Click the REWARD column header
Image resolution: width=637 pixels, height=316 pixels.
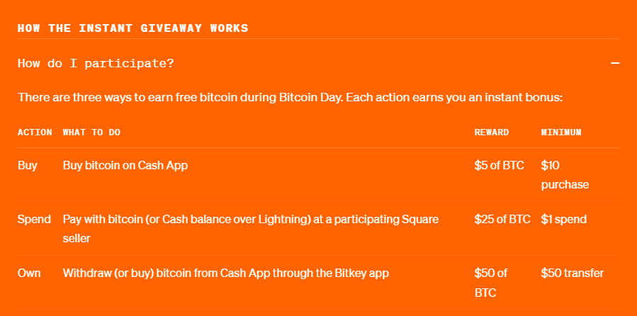coord(492,132)
